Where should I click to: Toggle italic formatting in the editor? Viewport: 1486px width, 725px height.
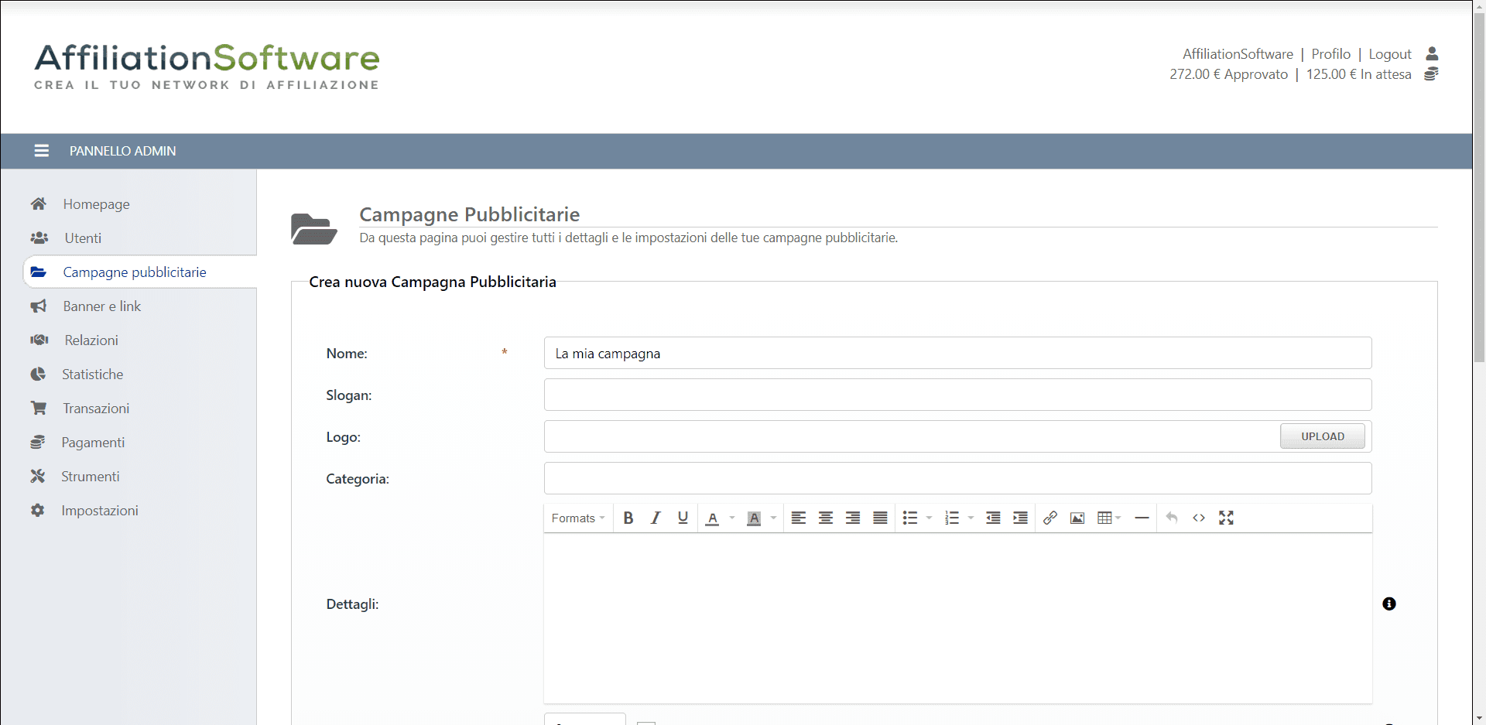[656, 518]
